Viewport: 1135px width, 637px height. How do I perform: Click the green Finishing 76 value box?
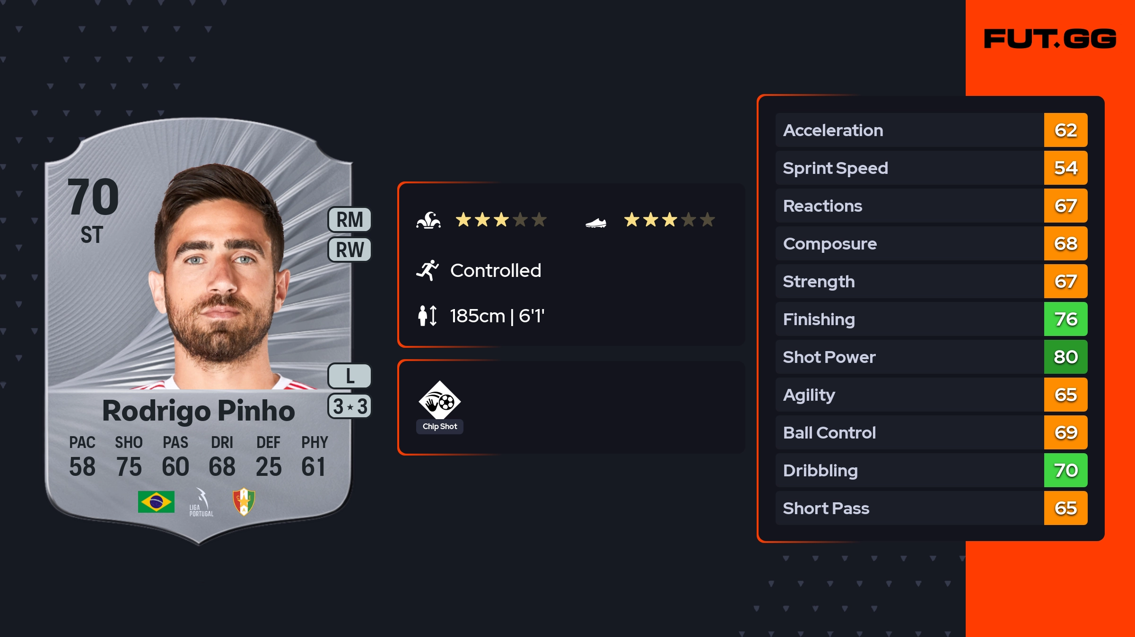pos(1065,319)
